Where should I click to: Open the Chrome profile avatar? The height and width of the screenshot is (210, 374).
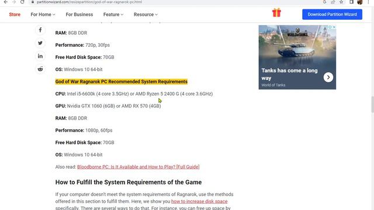click(360, 2)
